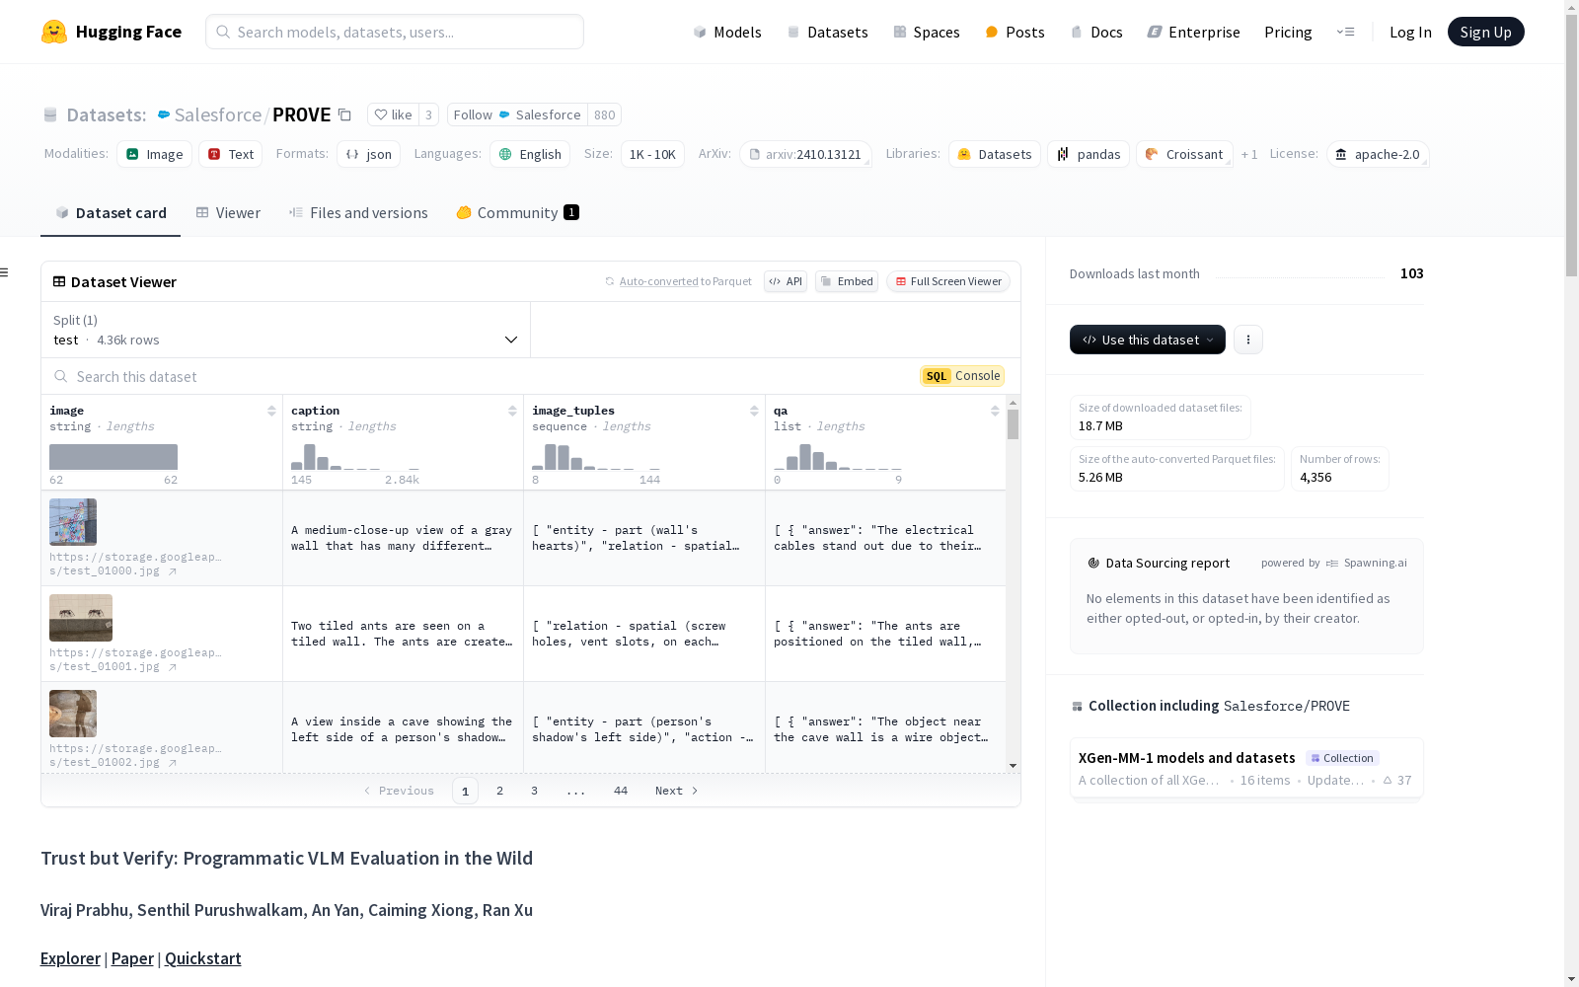Open Docs in the top navigation
This screenshot has width=1579, height=987.
[x=1096, y=32]
